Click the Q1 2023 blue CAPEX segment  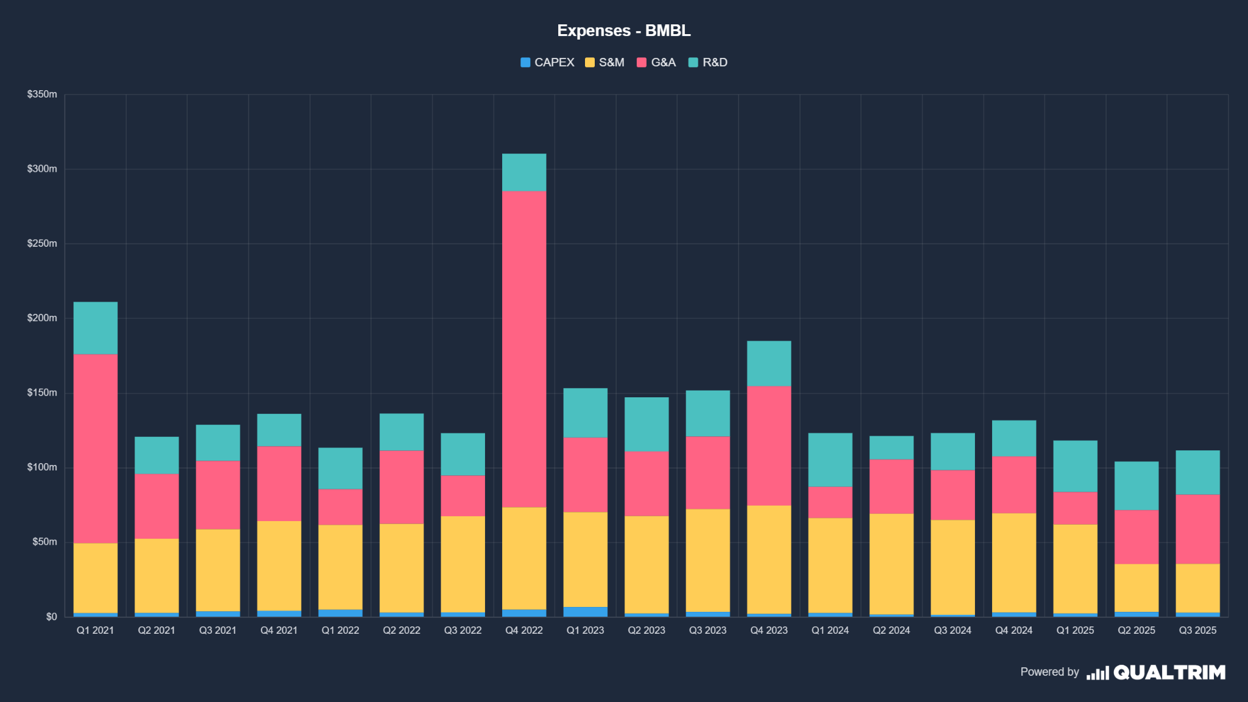click(585, 611)
